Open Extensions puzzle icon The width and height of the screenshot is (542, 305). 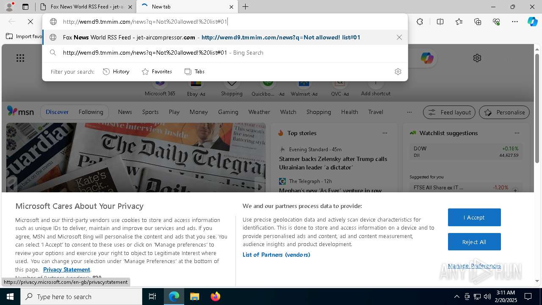420,22
